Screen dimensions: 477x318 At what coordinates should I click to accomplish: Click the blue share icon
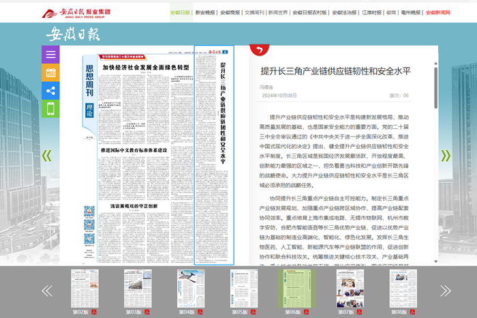[x=50, y=90]
